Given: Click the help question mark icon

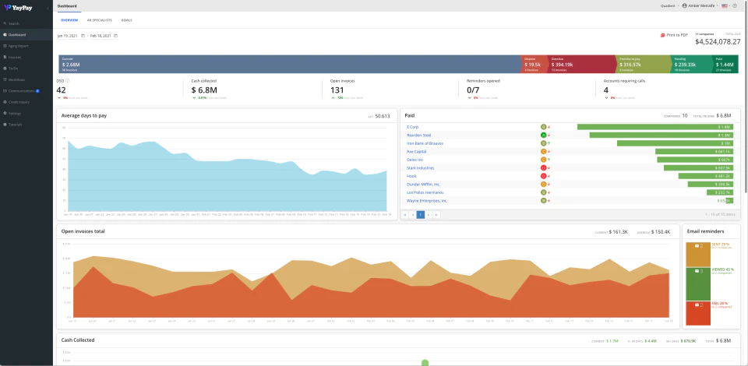Looking at the screenshot, I should [735, 5].
